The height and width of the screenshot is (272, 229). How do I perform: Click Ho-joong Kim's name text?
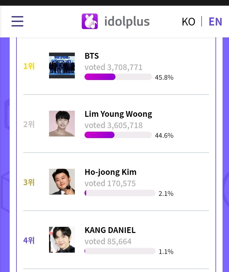110,172
